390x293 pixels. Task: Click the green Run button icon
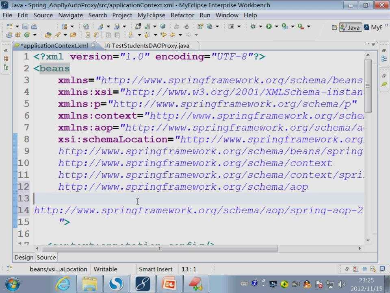pos(269,26)
